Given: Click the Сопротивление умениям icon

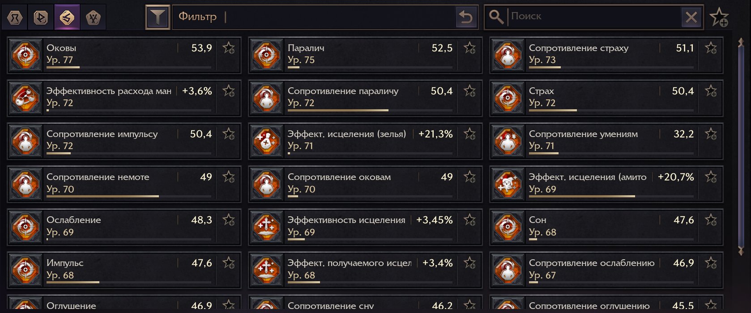Looking at the screenshot, I should 508,141.
